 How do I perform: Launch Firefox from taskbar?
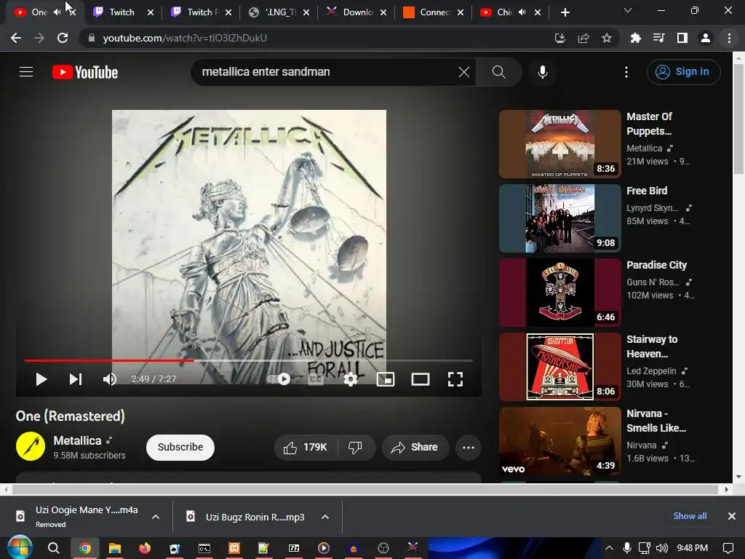[x=145, y=548]
